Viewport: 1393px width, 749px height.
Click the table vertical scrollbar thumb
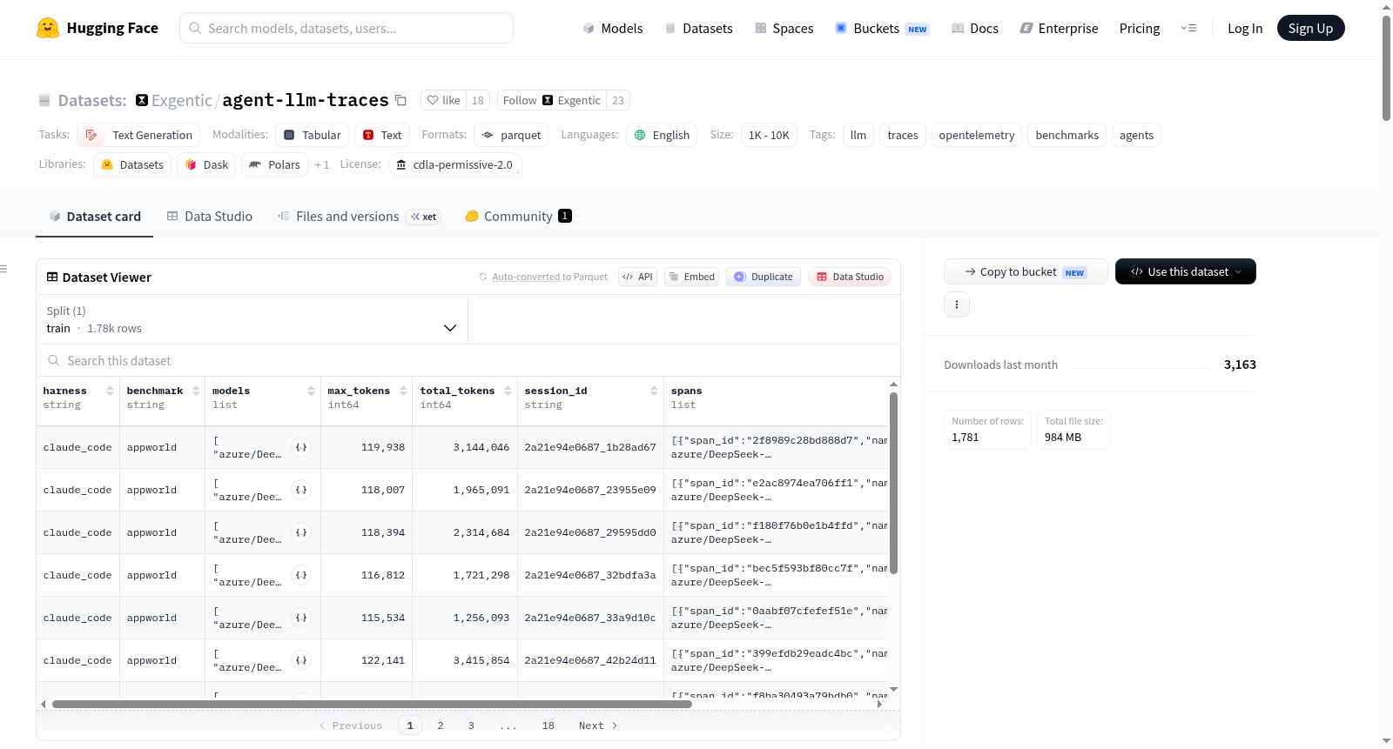pyautogui.click(x=893, y=483)
